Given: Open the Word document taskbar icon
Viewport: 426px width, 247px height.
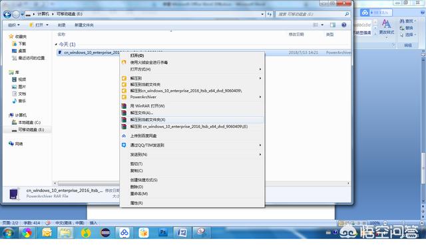Looking at the screenshot, I should click(182, 232).
